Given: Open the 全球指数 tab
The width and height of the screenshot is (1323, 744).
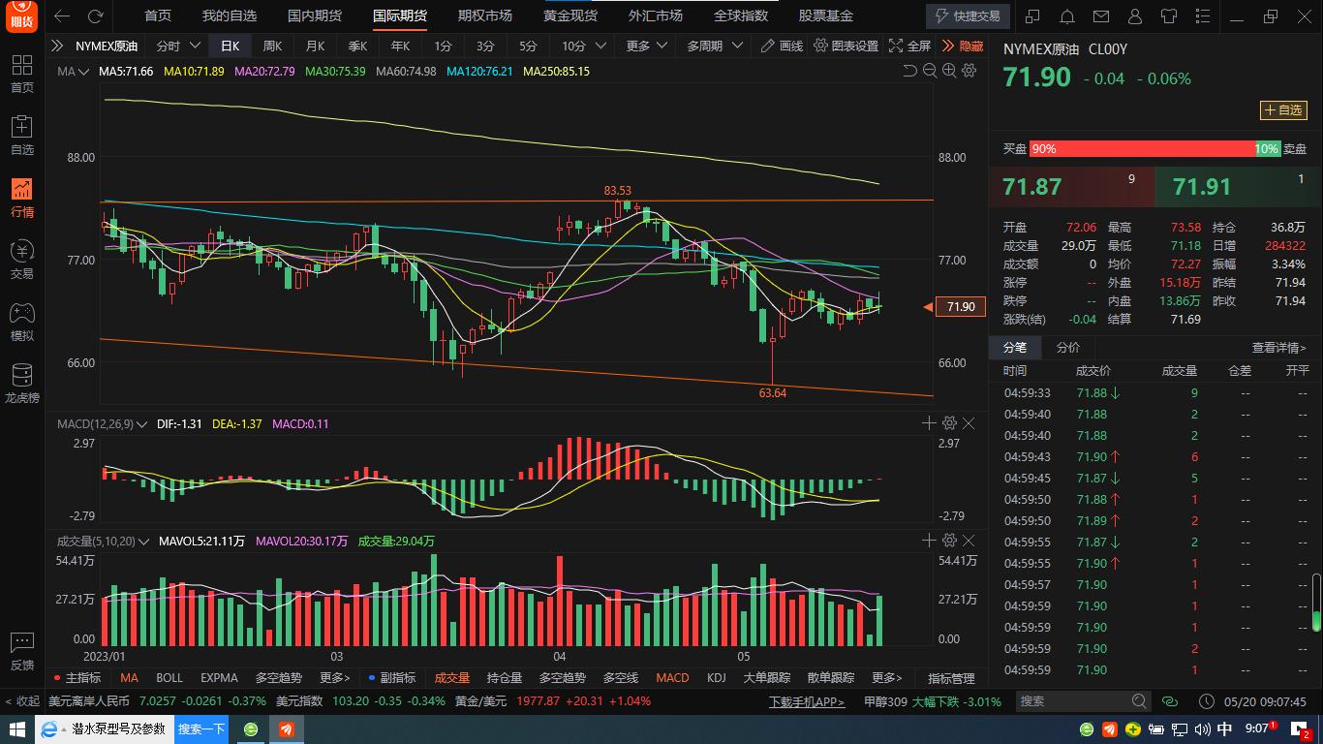Looking at the screenshot, I should (741, 15).
